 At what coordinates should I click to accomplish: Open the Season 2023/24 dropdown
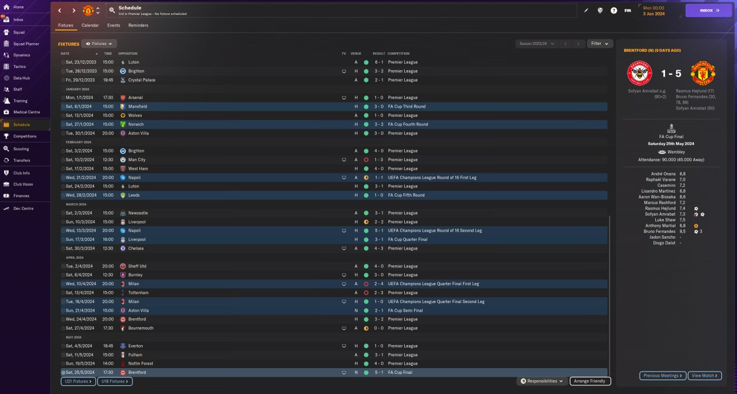(x=537, y=44)
